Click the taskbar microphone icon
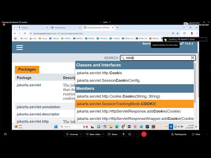 (171, 126)
